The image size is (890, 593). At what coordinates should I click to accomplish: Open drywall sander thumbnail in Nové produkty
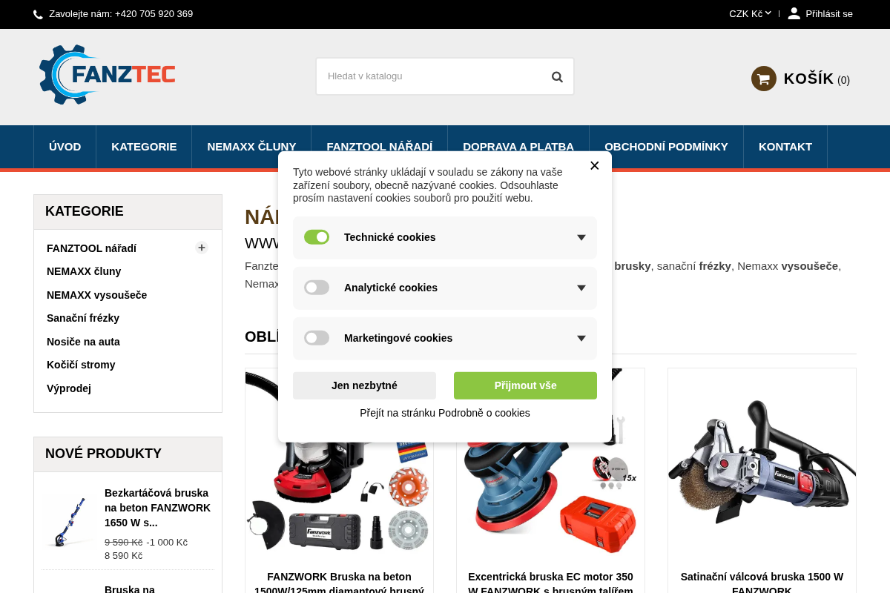point(69,522)
